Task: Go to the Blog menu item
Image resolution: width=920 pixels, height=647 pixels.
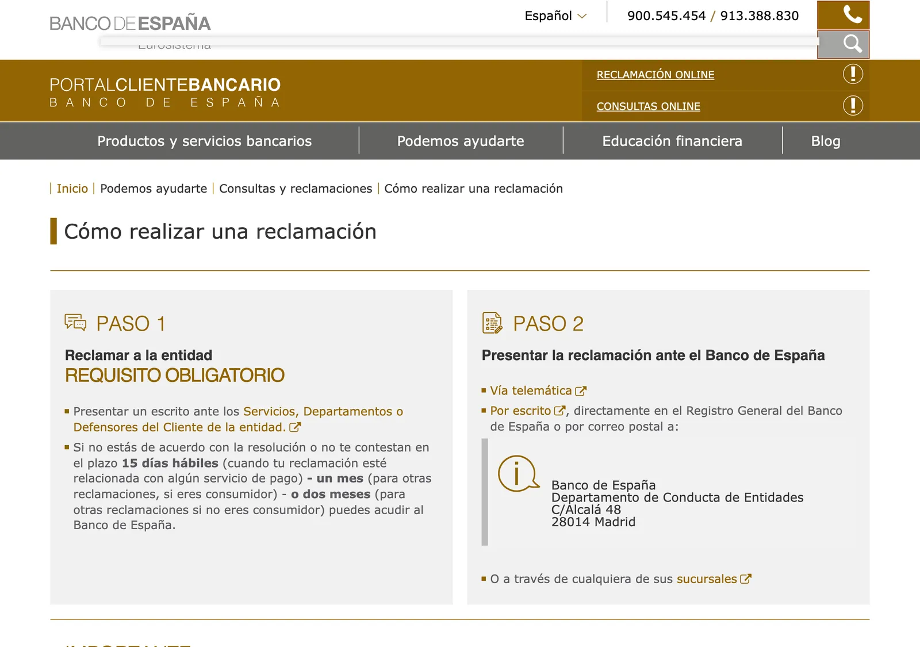Action: [x=826, y=141]
